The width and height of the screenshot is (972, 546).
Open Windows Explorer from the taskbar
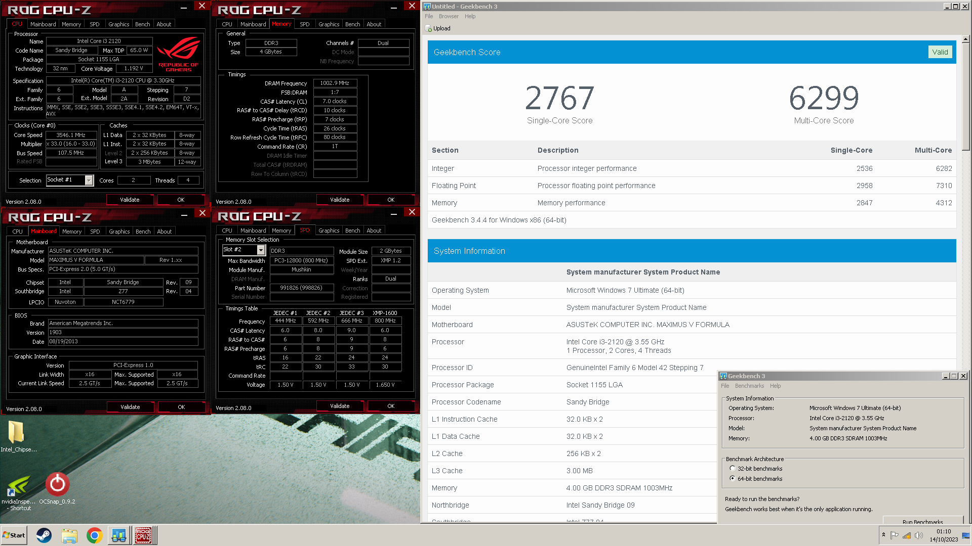pos(69,535)
